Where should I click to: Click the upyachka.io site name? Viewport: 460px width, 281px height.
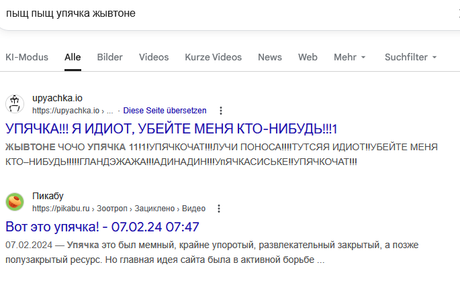point(57,98)
